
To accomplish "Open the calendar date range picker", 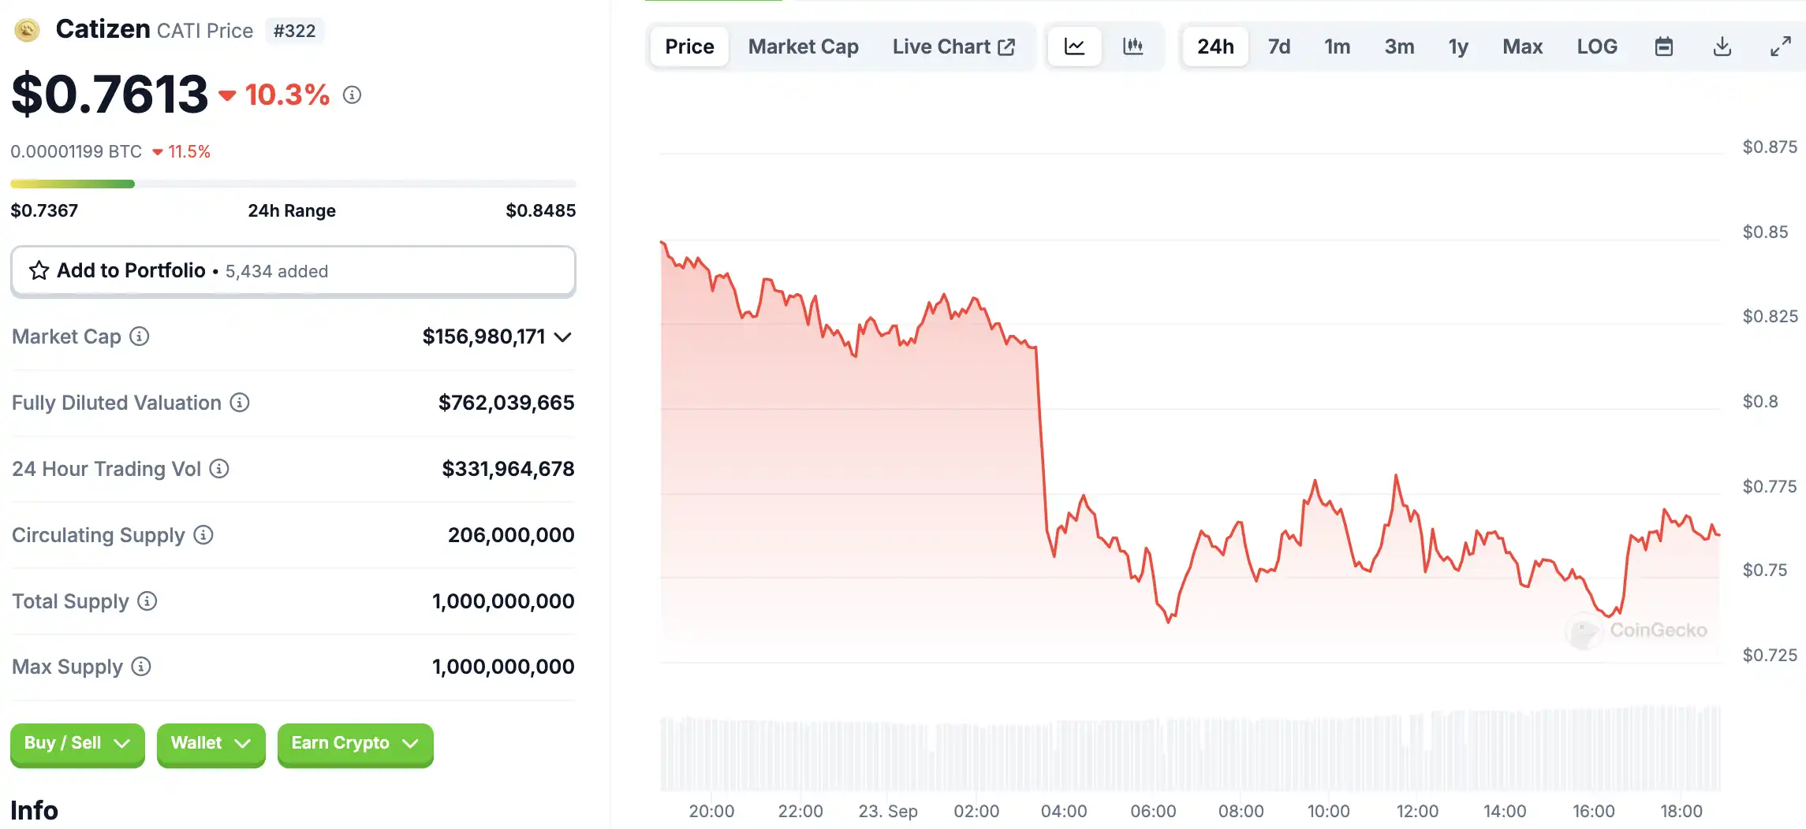I will (1663, 46).
